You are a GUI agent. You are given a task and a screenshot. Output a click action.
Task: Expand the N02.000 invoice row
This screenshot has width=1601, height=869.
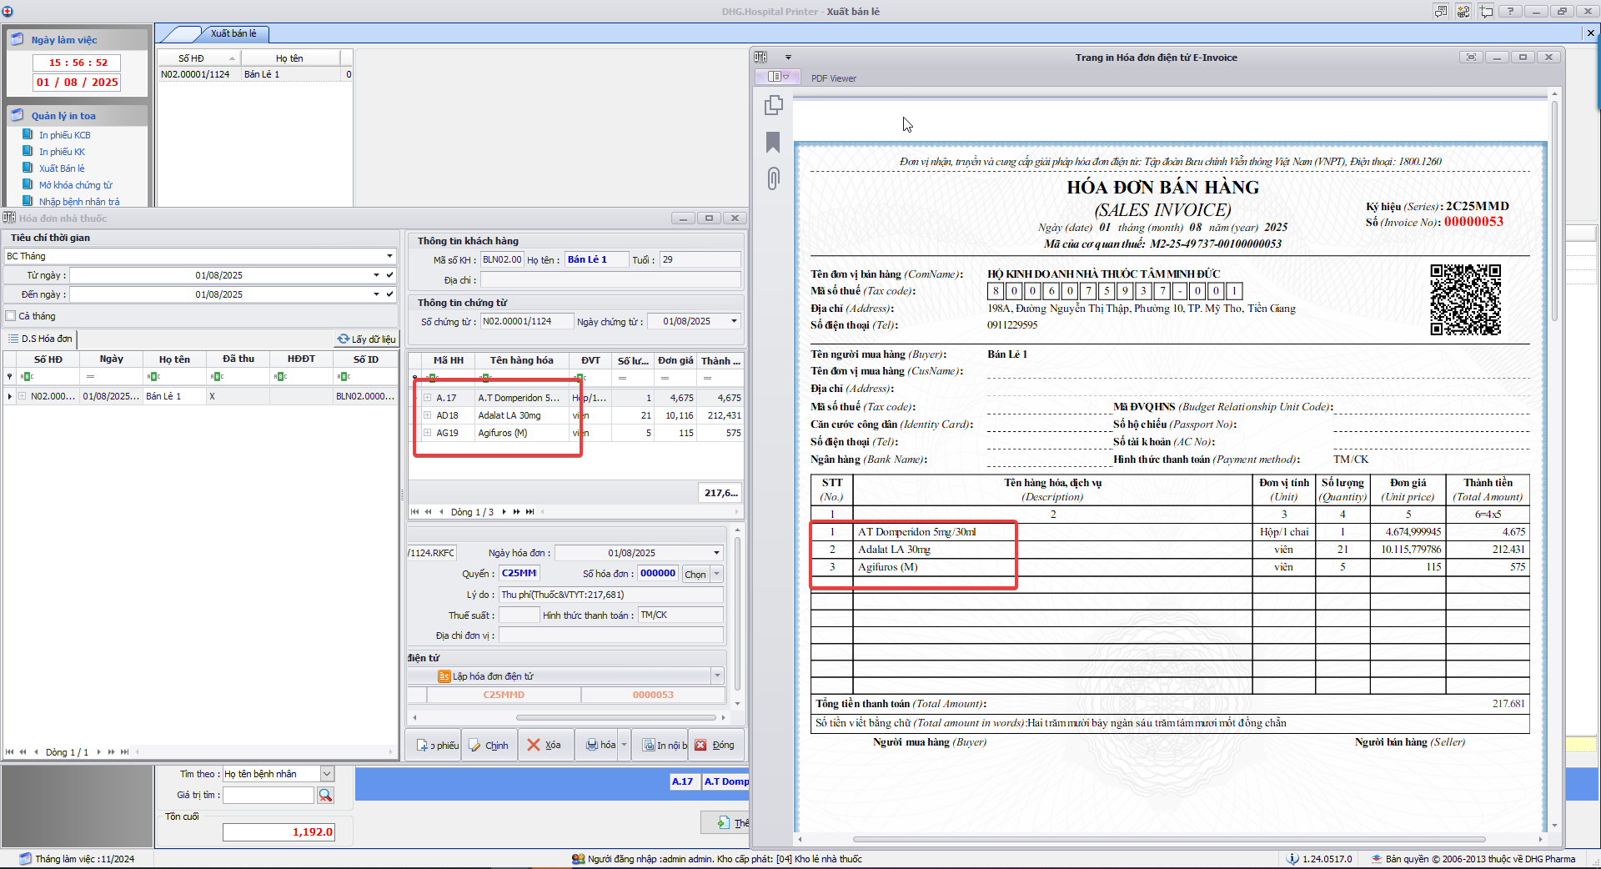click(23, 396)
